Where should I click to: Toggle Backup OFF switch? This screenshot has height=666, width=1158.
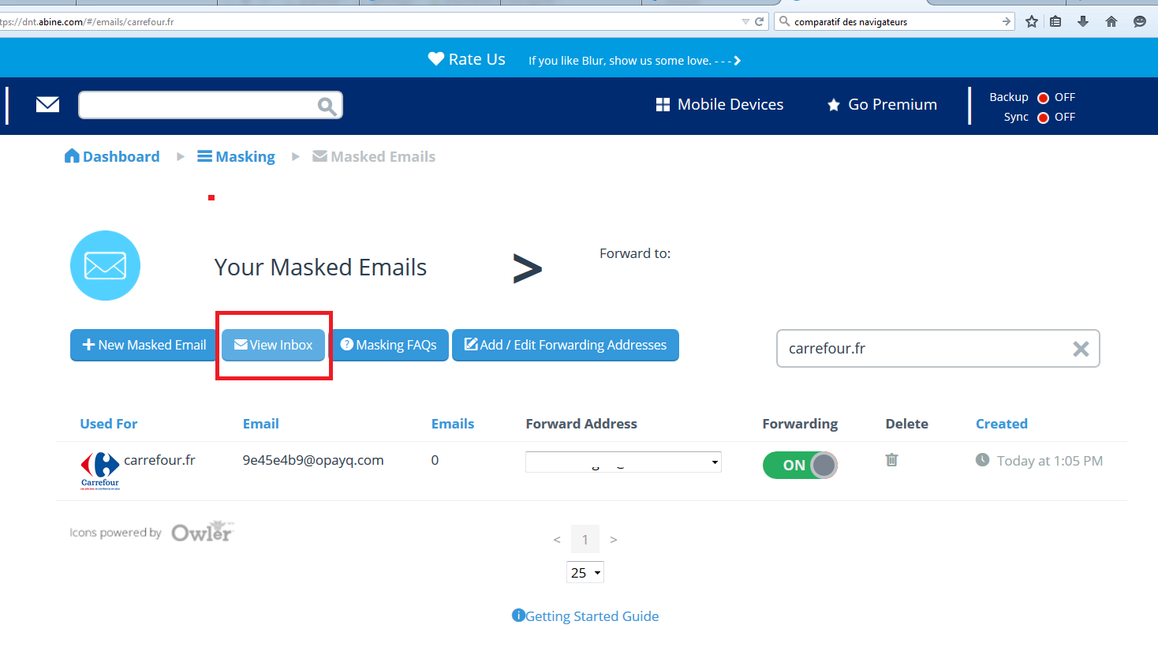pos(1043,98)
